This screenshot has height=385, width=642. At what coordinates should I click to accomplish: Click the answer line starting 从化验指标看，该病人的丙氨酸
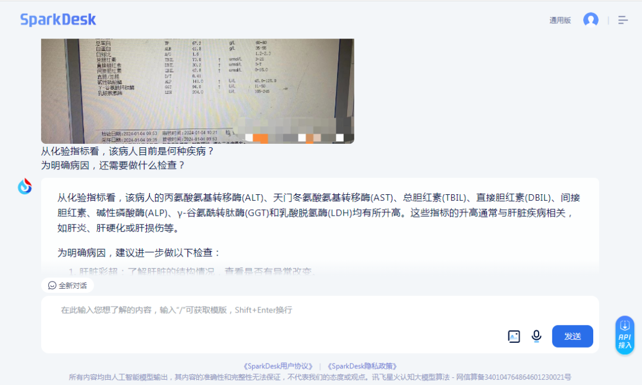tap(319, 198)
